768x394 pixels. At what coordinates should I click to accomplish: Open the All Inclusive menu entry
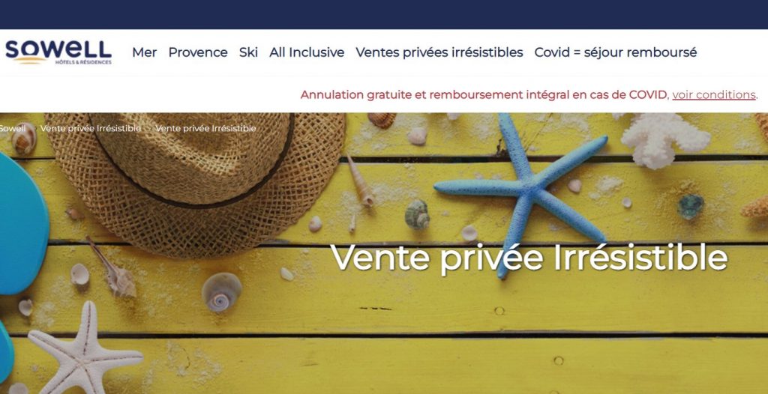click(307, 52)
